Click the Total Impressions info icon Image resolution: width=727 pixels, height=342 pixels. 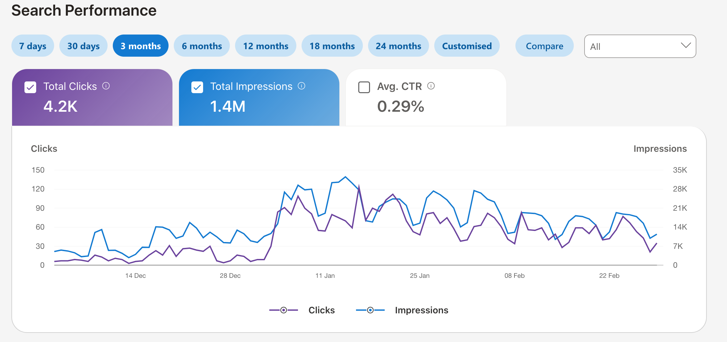(x=302, y=86)
